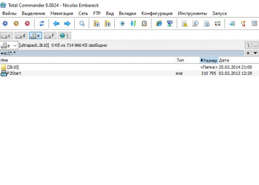Open the file search gear-magnifier icon
The height and width of the screenshot is (185, 259).
82,23
